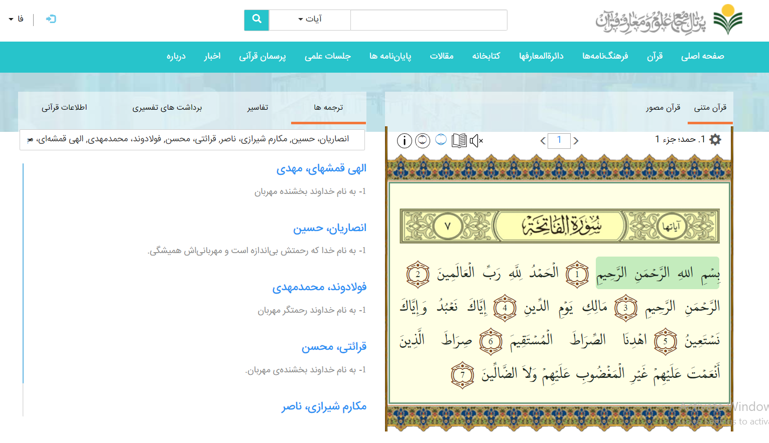Go to previous page with left chevron

click(x=543, y=141)
